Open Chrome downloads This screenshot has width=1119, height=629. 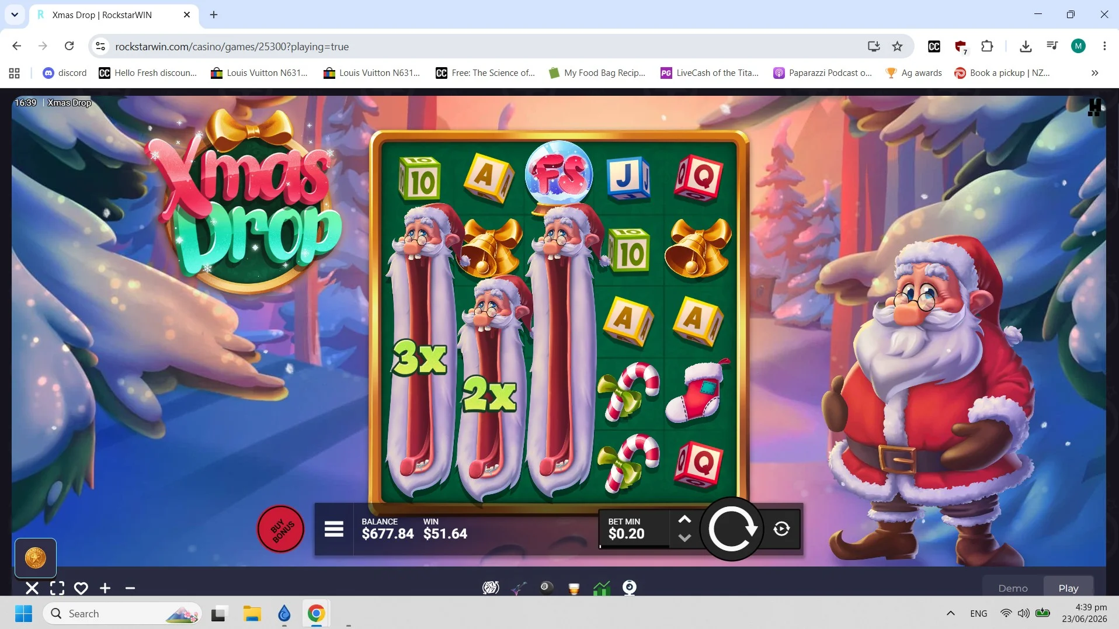[1026, 46]
